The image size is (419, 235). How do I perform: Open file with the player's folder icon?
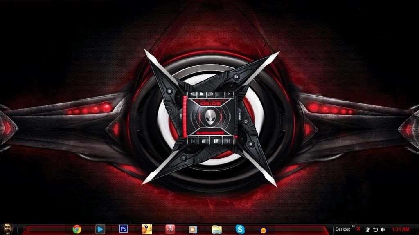[202, 94]
